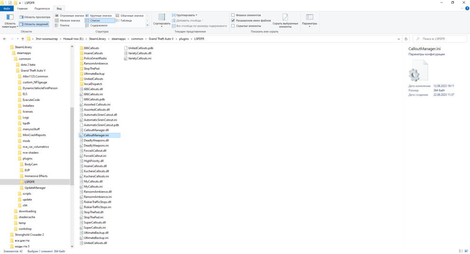Click the Back navigation arrow
470x254 pixels.
click(x=5, y=39)
